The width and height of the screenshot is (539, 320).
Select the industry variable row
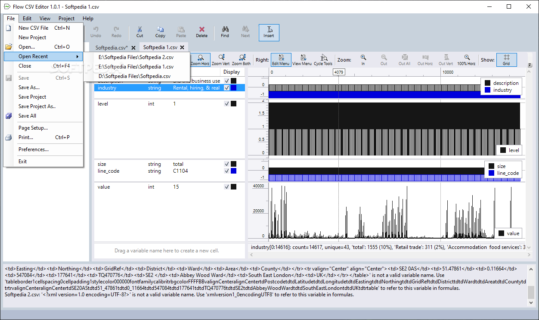[x=170, y=88]
